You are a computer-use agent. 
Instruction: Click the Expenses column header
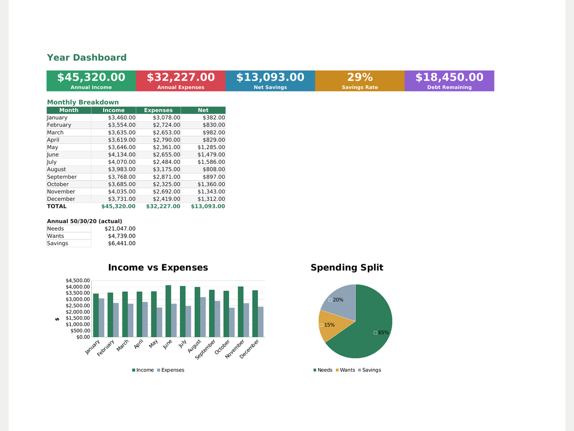pyautogui.click(x=158, y=110)
